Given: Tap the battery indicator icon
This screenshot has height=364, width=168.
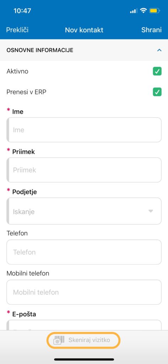Looking at the screenshot, I should coord(155,11).
